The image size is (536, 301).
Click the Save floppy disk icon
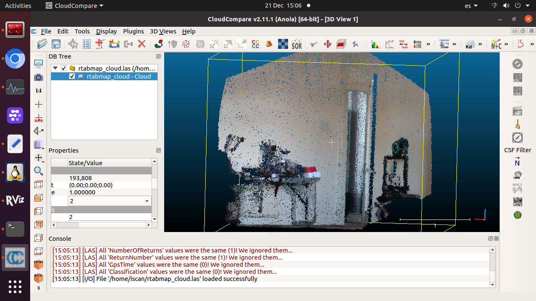click(x=56, y=44)
